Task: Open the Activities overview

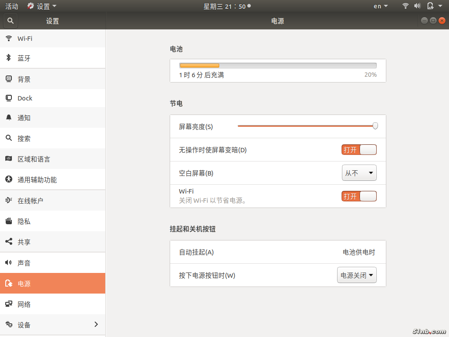Action: [x=12, y=6]
